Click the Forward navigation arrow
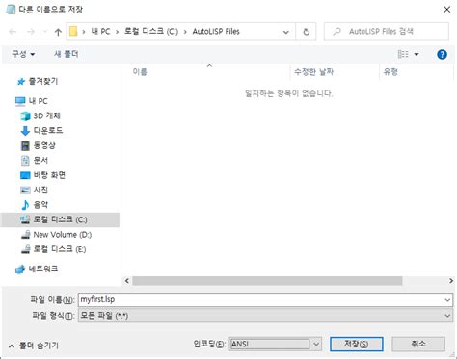Image resolution: width=457 pixels, height=359 pixels. click(x=31, y=32)
